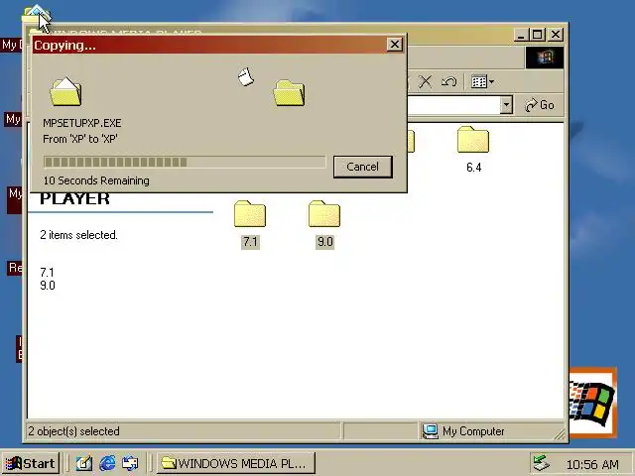The width and height of the screenshot is (635, 476).
Task: Click MPSETUPXP.EXE file name text
Action: pos(82,123)
